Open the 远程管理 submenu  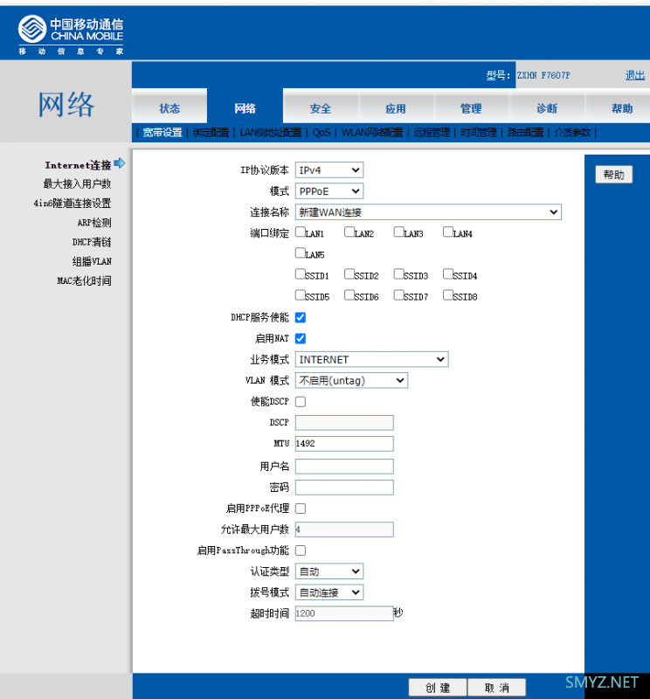click(x=432, y=133)
